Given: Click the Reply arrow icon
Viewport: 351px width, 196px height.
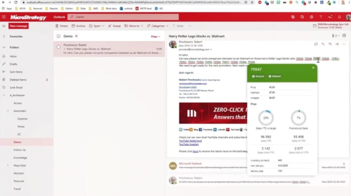Looking at the screenshot, I should tap(323, 44).
